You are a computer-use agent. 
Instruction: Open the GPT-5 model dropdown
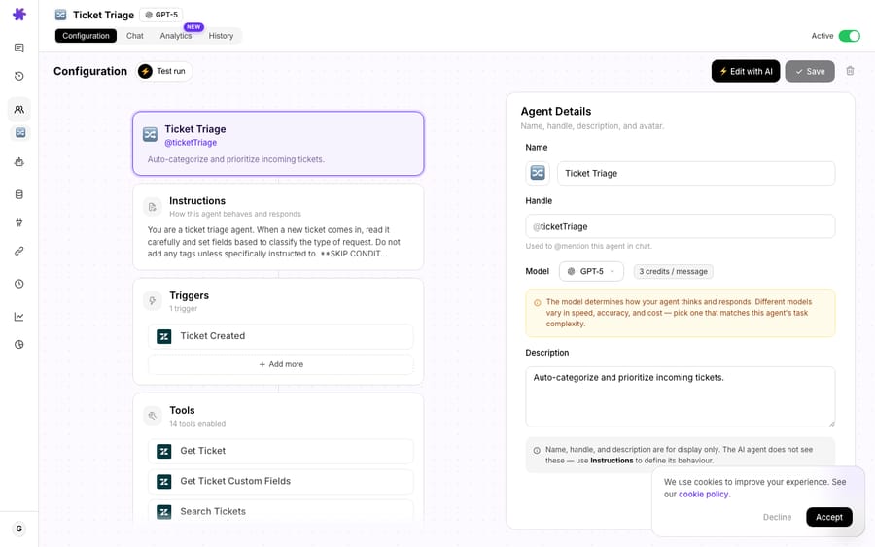[591, 271]
